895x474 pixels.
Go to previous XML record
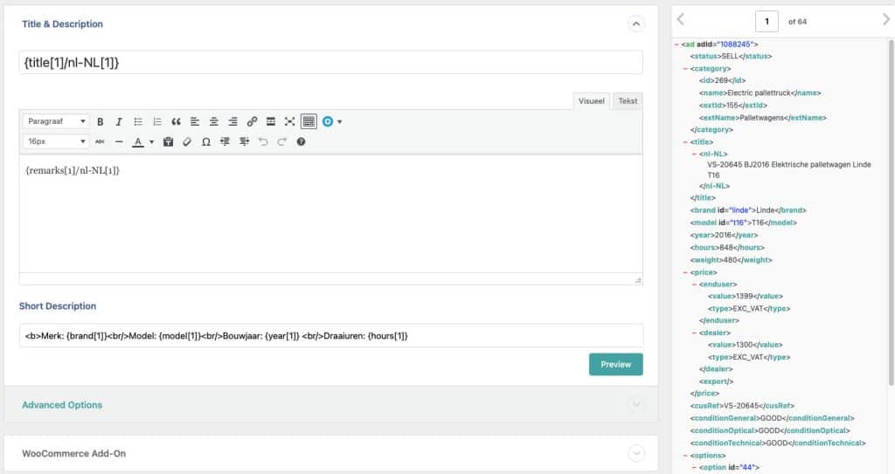[x=680, y=19]
